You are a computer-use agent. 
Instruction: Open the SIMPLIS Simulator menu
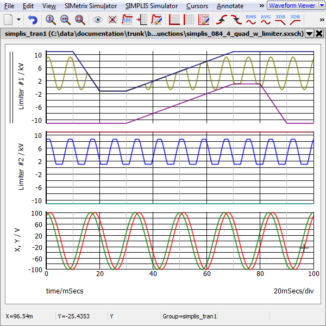[x=151, y=6]
